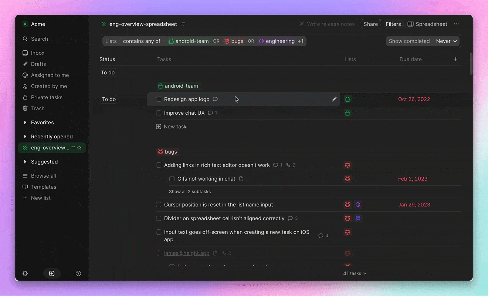Open the help question mark icon

(78, 273)
